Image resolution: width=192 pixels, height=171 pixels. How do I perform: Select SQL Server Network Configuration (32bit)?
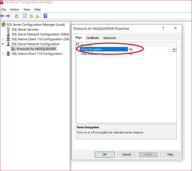pos(40,34)
